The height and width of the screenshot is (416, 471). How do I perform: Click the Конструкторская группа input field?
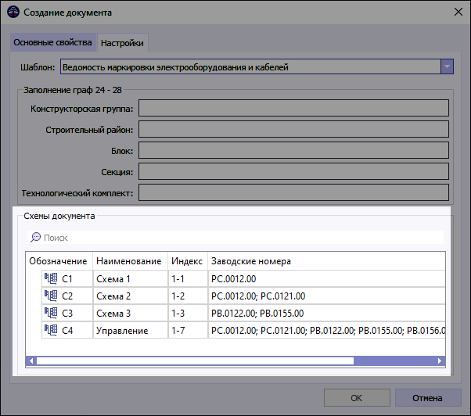[x=293, y=108]
